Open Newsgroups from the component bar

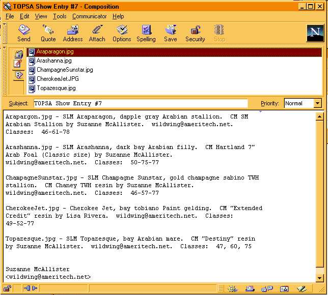click(x=267, y=289)
